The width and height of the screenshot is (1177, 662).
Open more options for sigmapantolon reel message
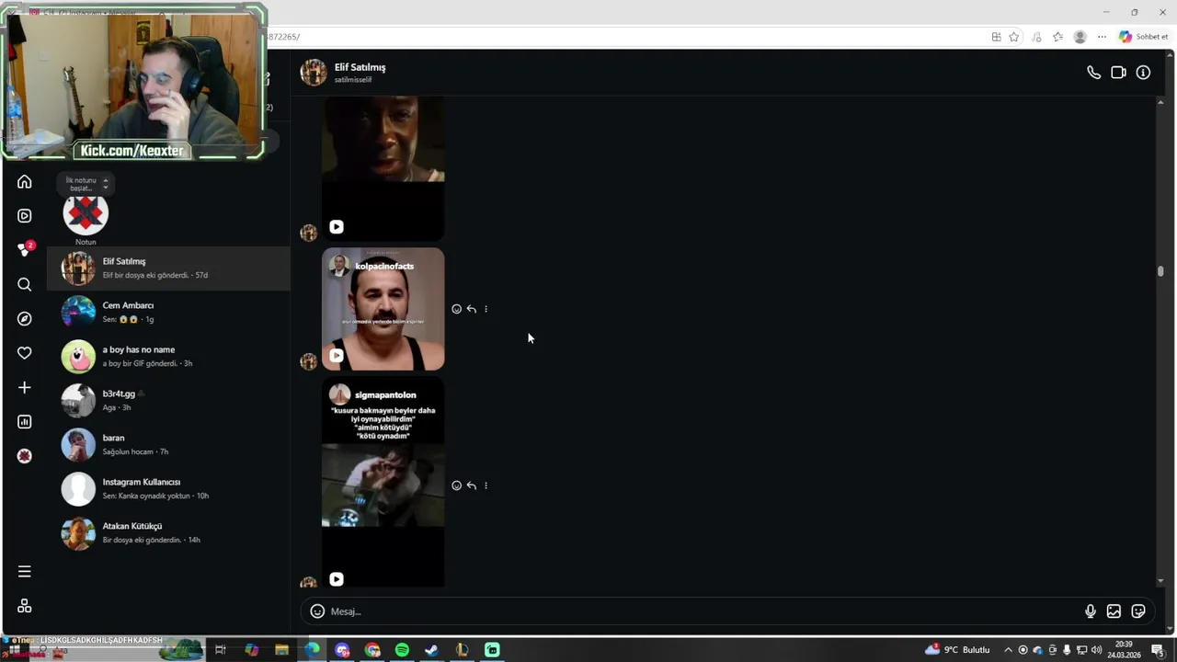(x=486, y=485)
